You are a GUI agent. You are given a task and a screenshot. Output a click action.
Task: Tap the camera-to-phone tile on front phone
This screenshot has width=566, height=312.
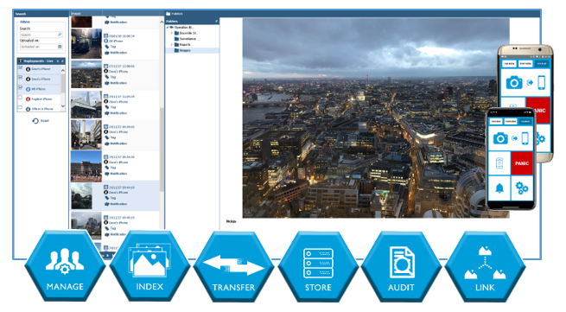pos(511,138)
